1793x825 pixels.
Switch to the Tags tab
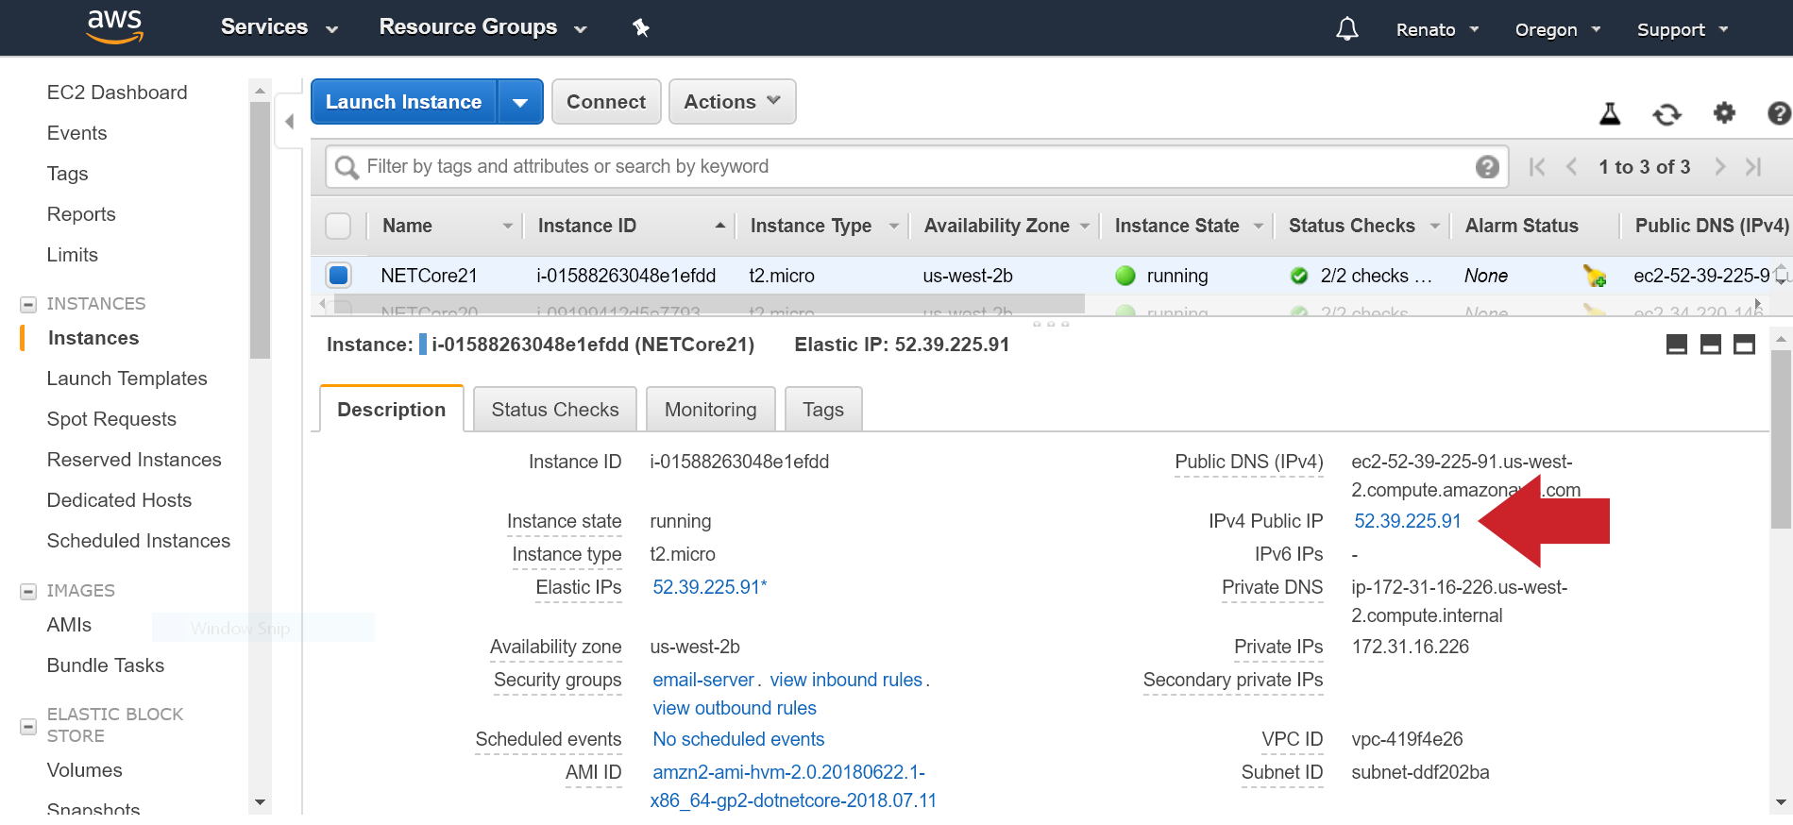pyautogui.click(x=823, y=410)
